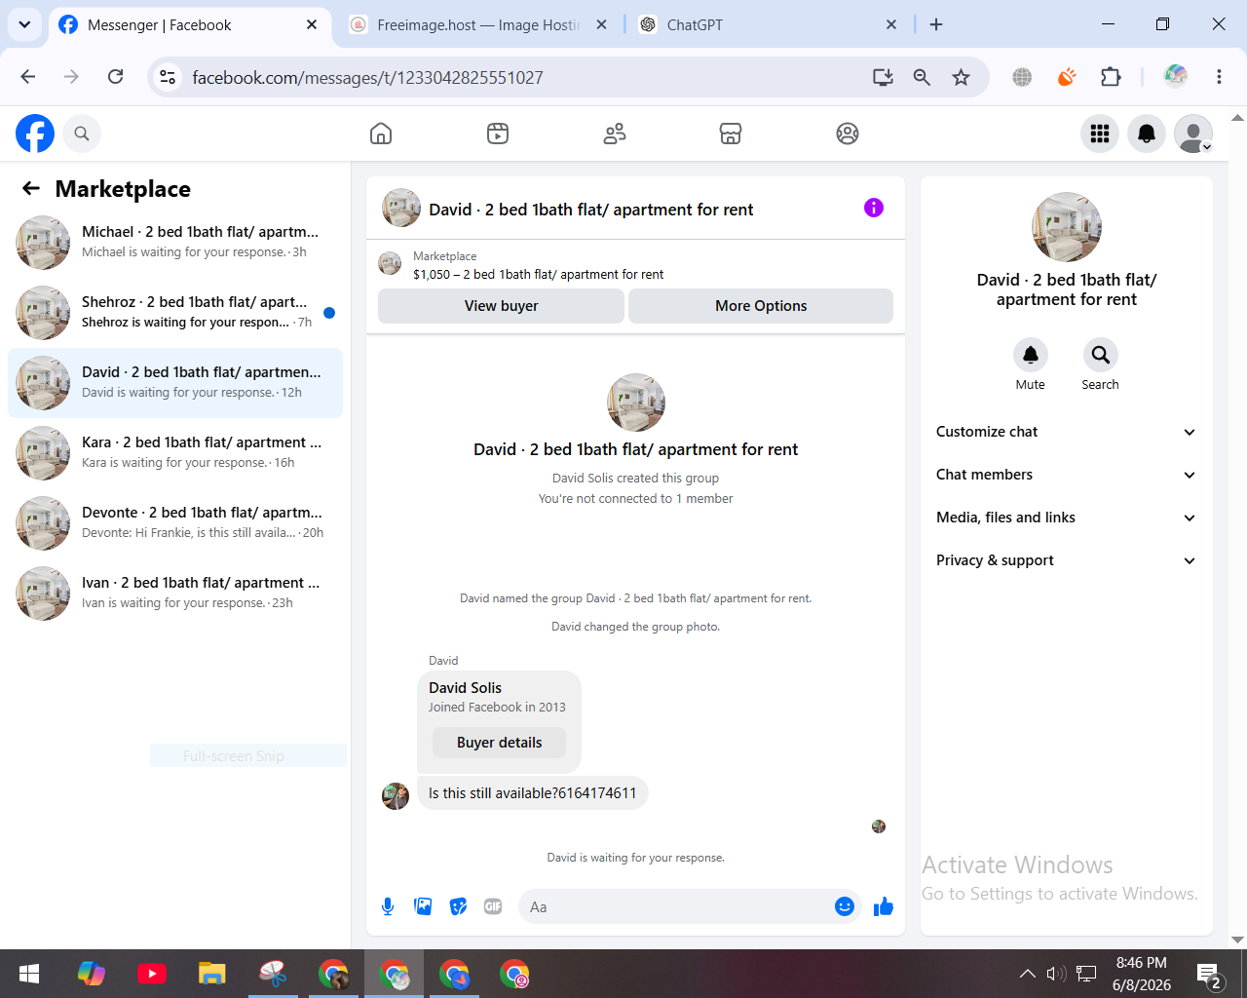Open Devonte's apartment conversation
1247x998 pixels.
(x=175, y=523)
